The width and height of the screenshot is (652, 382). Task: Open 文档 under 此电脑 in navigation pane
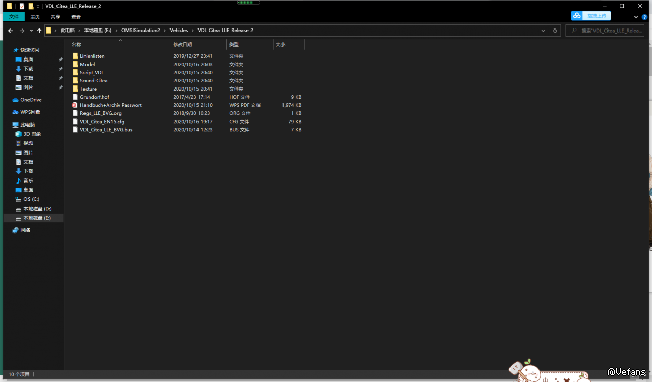28,162
